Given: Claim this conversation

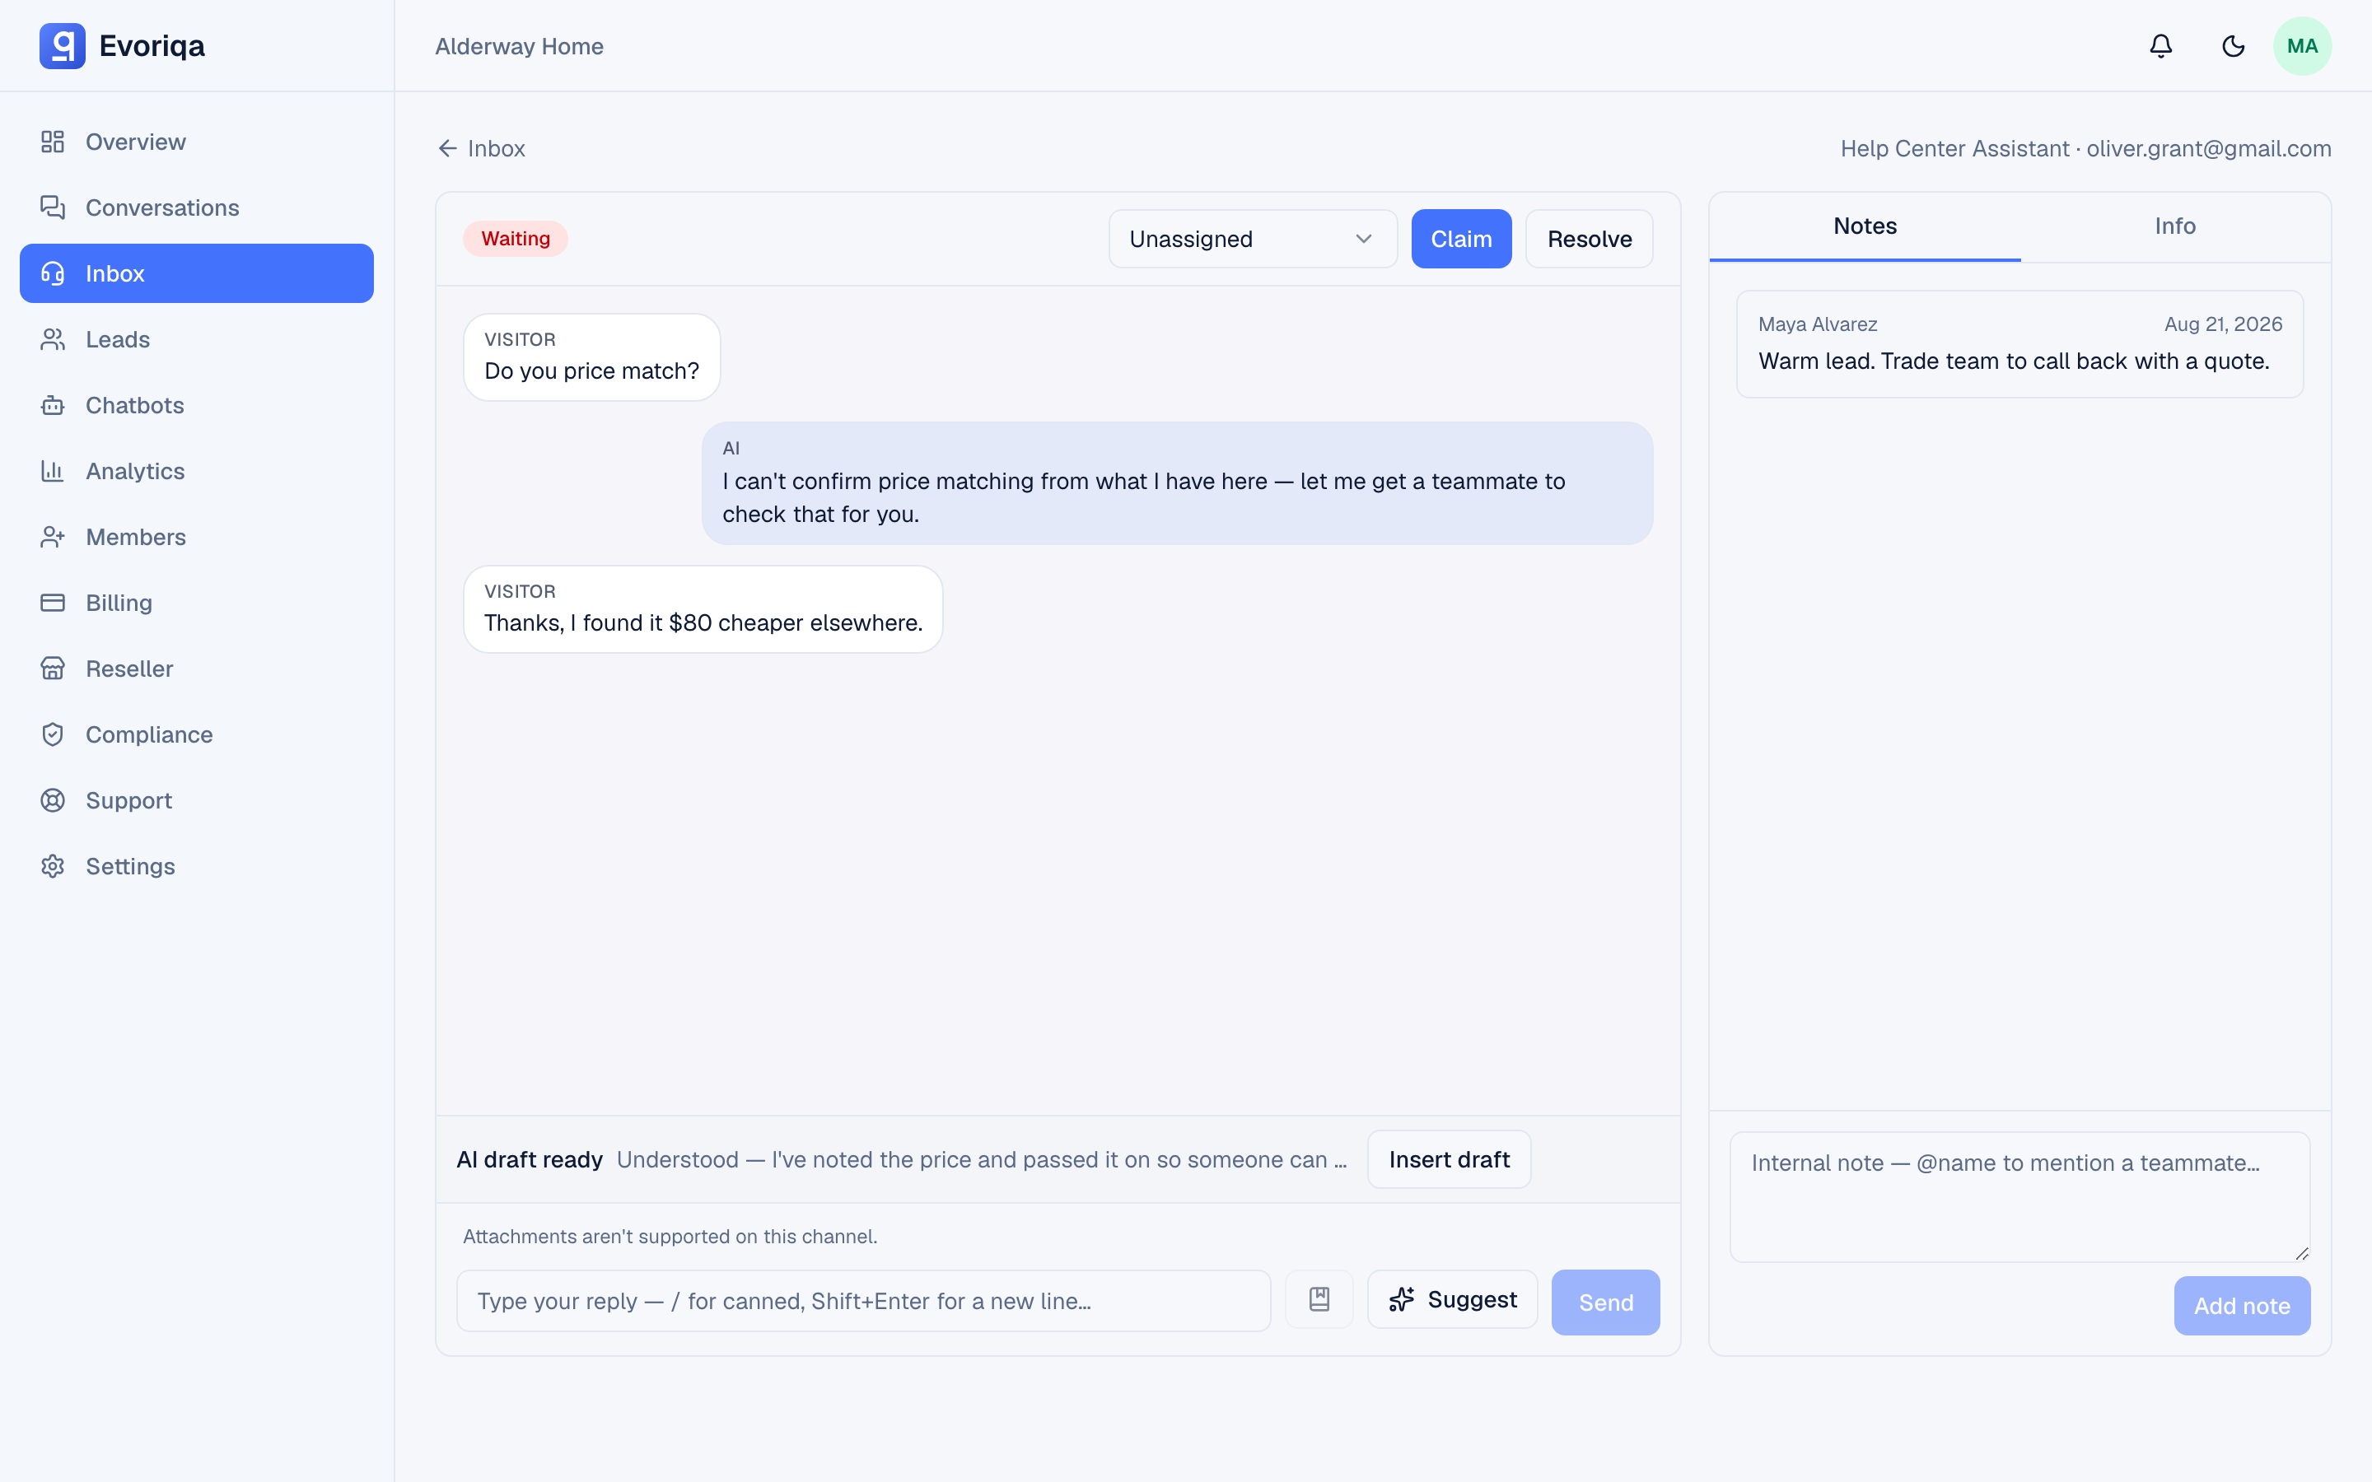Looking at the screenshot, I should (1460, 239).
